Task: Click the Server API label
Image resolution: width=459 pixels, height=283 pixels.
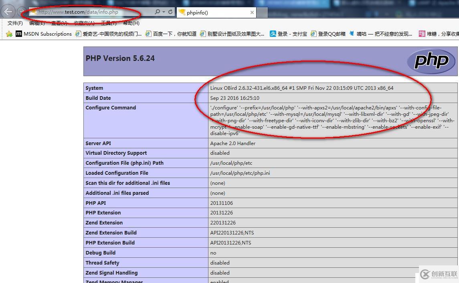Action: pos(98,144)
